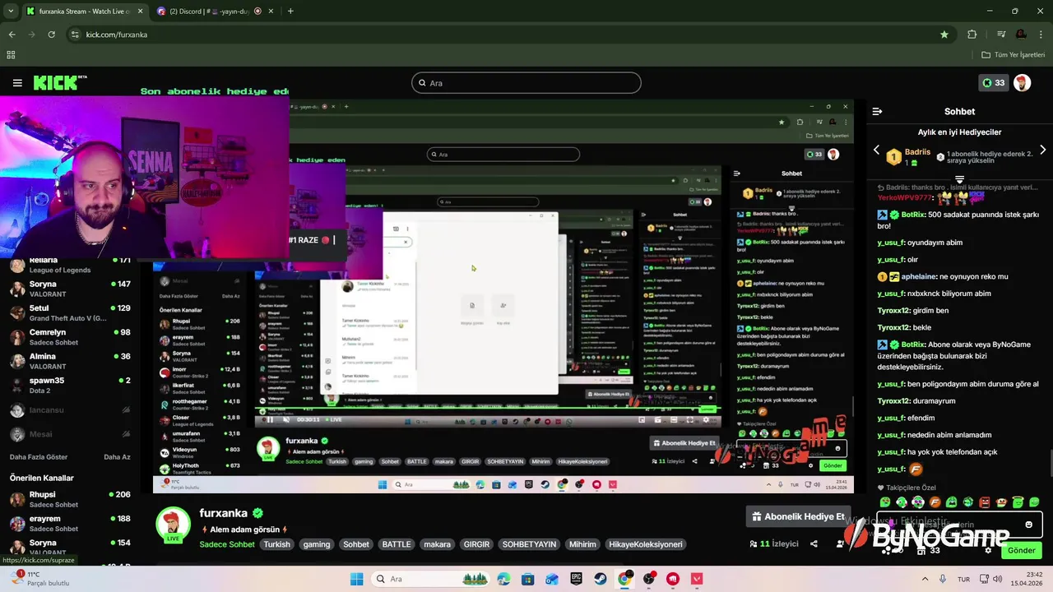Screen dimensions: 1053x592
Task: Open erayrem recommended channel
Action: 70,524
